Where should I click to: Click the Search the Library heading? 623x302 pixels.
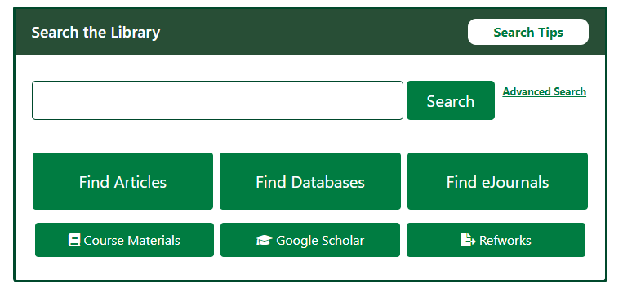pyautogui.click(x=96, y=32)
